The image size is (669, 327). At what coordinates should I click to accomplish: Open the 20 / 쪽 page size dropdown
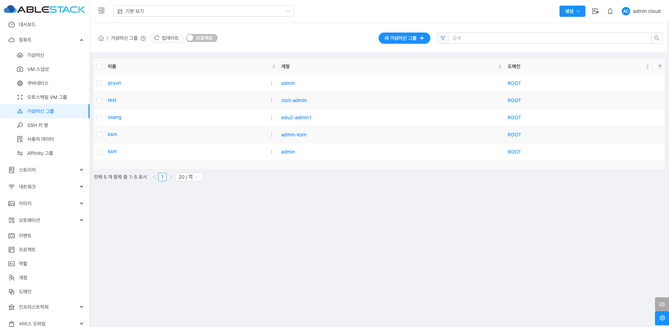pos(189,177)
